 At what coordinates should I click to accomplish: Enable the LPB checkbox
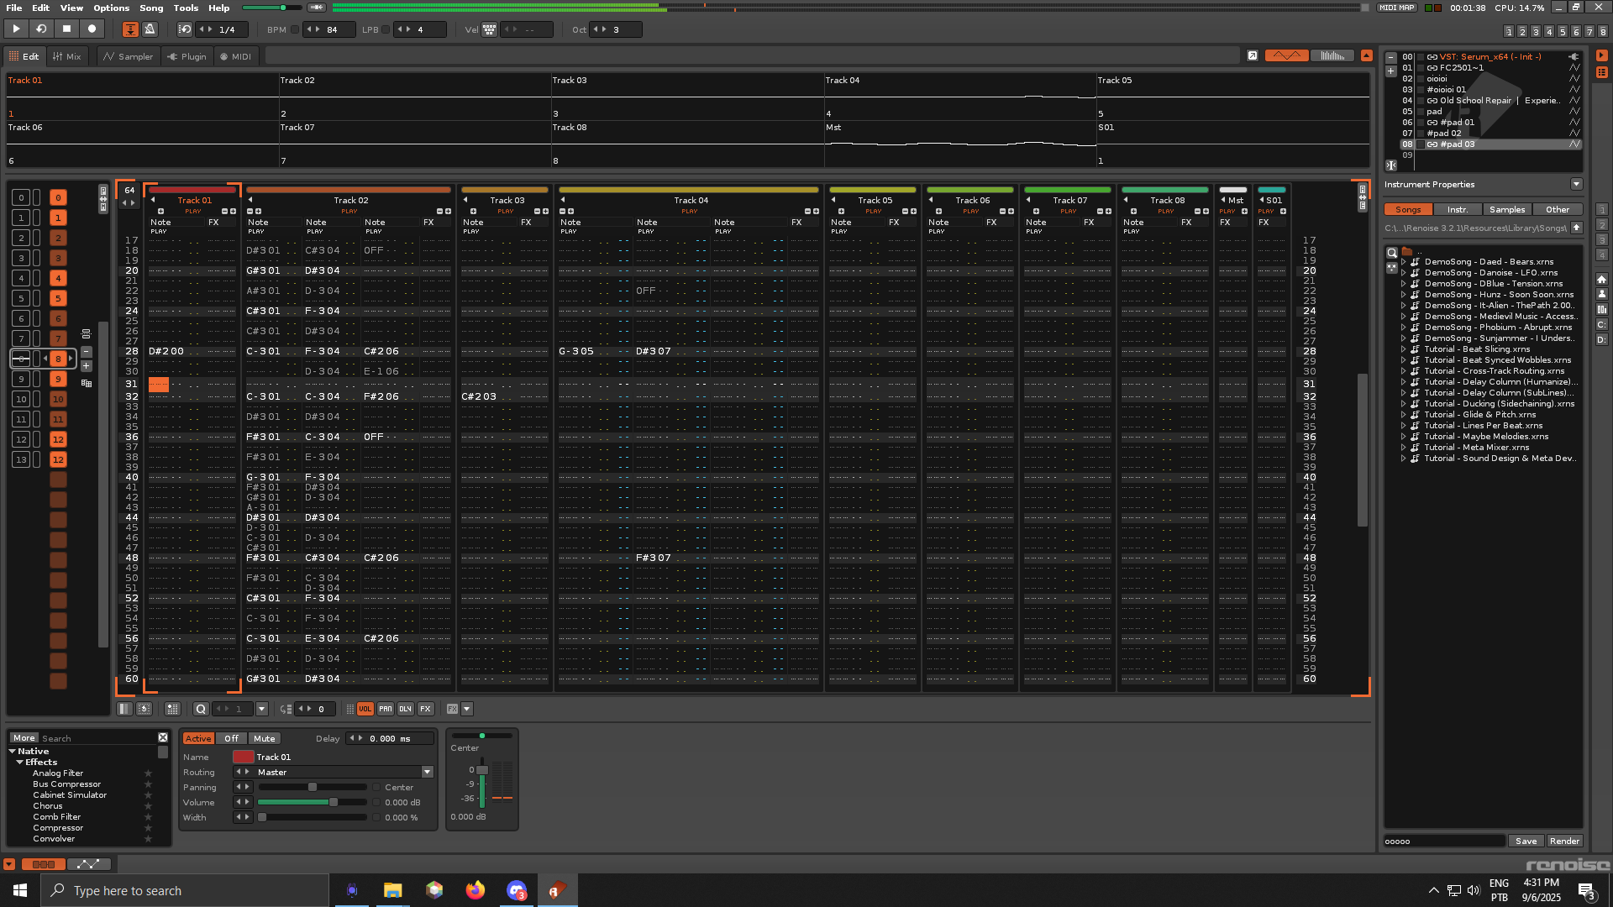[386, 29]
